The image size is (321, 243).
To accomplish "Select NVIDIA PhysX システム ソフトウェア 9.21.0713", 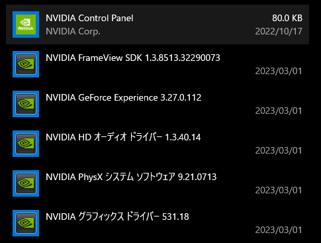I will [x=131, y=177].
